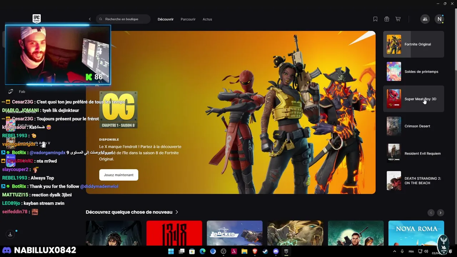Switch to the Parcourir tab
The height and width of the screenshot is (257, 457).
tap(188, 19)
